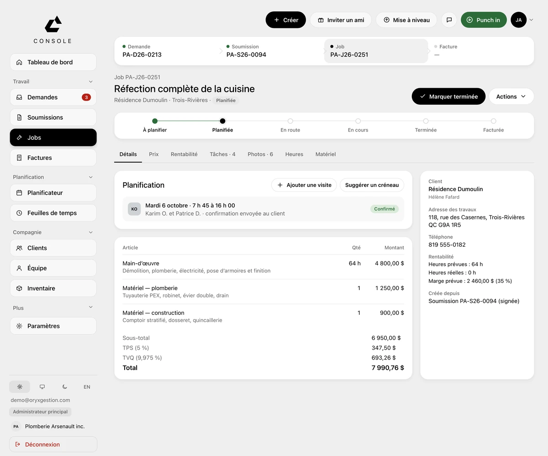The image size is (548, 456).
Task: Set status to Facturée step
Action: [494, 125]
